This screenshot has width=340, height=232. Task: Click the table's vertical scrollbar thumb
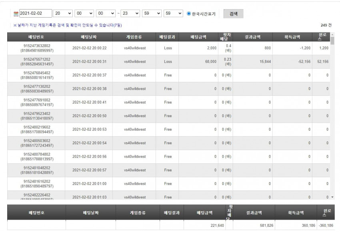[x=332, y=41]
